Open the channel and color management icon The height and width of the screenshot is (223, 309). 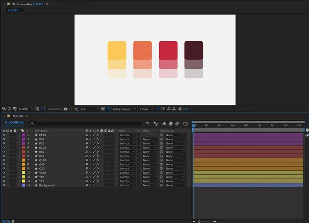click(x=76, y=109)
